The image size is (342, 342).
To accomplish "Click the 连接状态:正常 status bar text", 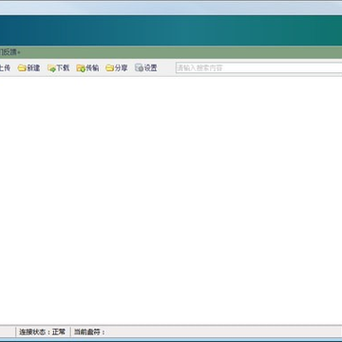I will [x=42, y=332].
